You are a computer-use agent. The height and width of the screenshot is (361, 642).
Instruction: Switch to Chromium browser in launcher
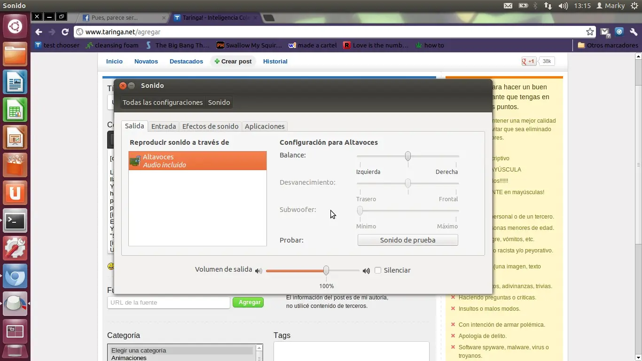15,276
